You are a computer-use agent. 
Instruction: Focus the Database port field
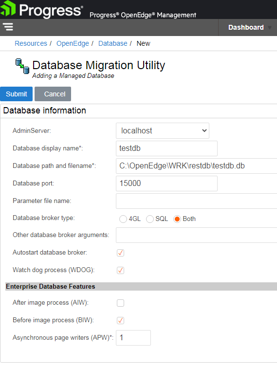(x=166, y=184)
